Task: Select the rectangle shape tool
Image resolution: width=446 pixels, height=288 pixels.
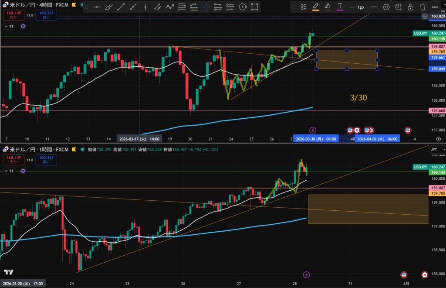Action: 255,7
